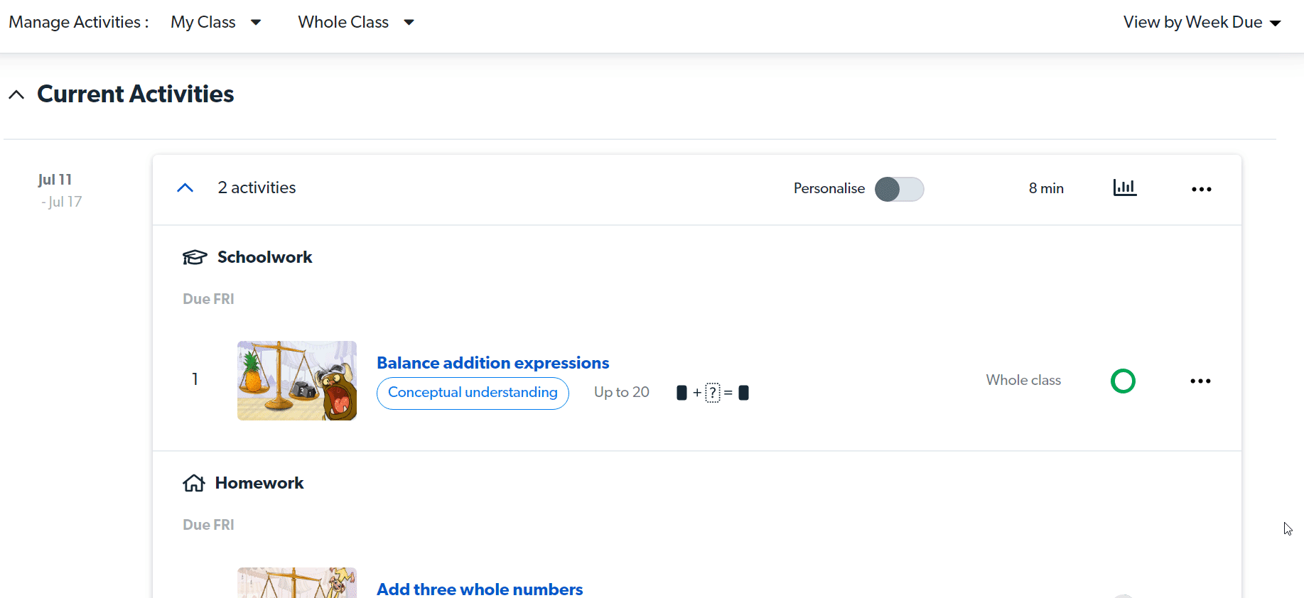Select the Jul 11 week date label
1304x598 pixels.
55,180
